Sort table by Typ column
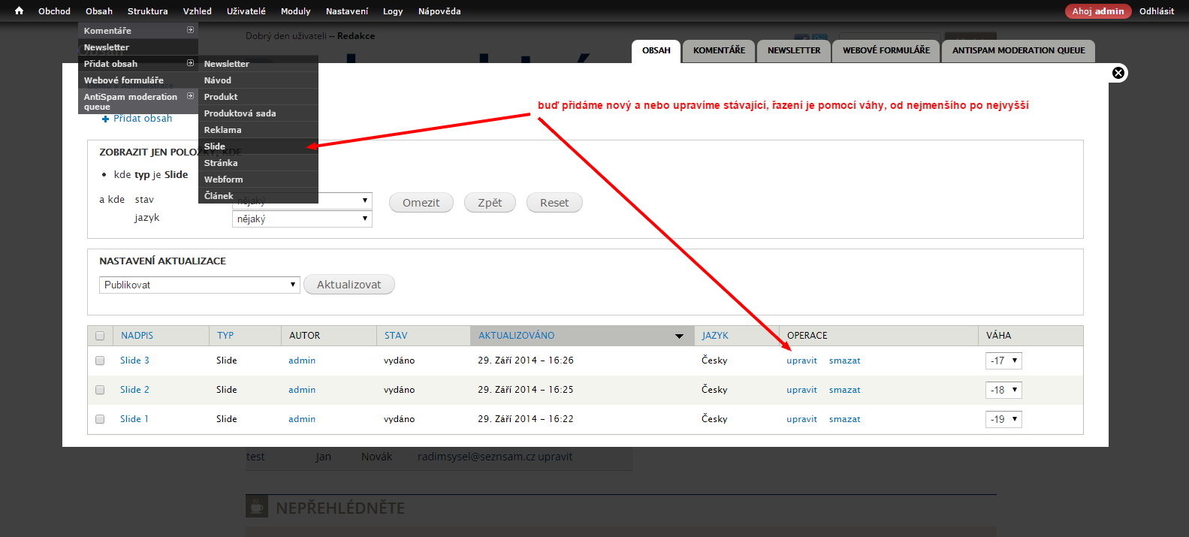Viewport: 1189px width, 537px height. click(225, 336)
